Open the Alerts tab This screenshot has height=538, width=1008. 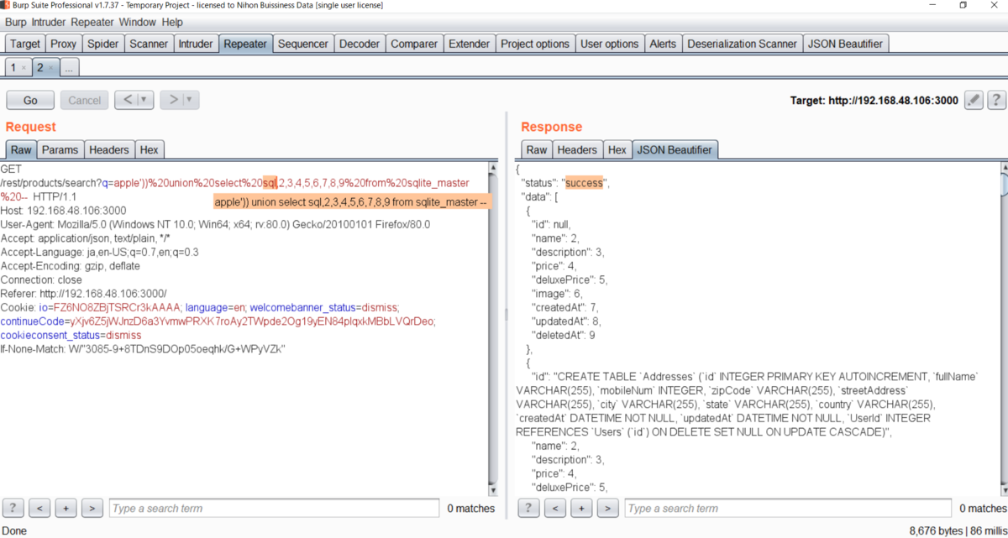(x=663, y=44)
